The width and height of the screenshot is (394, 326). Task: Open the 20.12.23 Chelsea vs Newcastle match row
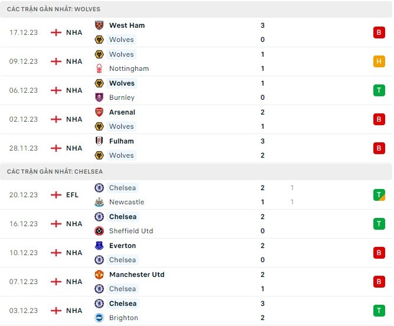(195, 195)
